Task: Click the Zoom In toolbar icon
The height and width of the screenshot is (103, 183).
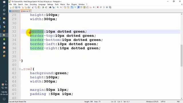Action: click(57, 7)
